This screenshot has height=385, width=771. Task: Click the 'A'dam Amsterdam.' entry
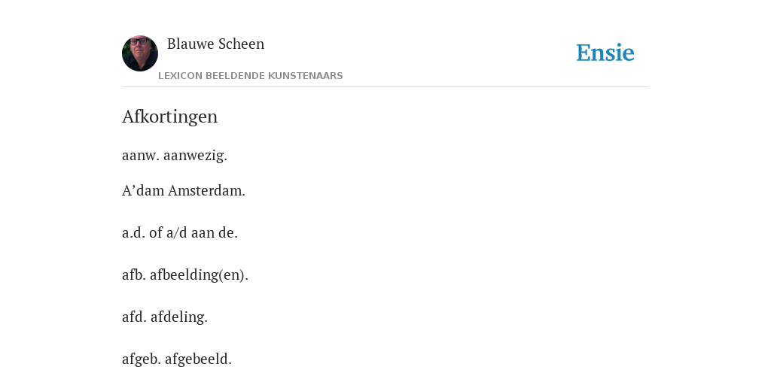(184, 190)
